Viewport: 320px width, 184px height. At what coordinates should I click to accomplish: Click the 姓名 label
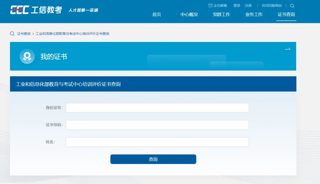coord(50,142)
